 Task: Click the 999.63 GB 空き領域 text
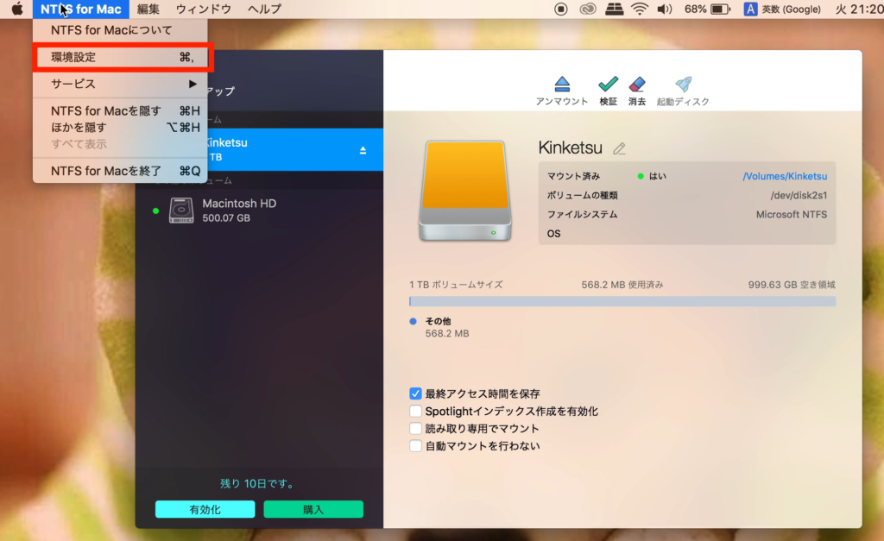792,285
